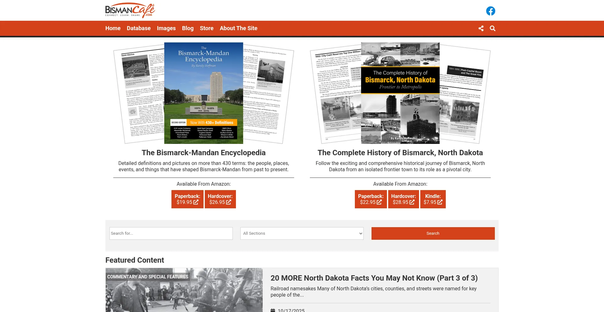604x312 pixels.
Task: Click the Facebook icon in the header
Action: pyautogui.click(x=490, y=11)
